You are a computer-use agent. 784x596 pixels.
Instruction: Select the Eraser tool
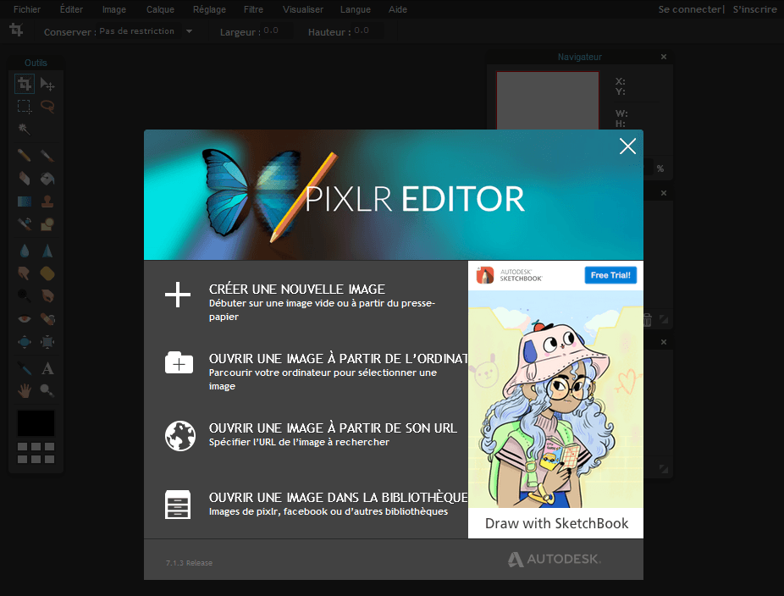pos(24,179)
